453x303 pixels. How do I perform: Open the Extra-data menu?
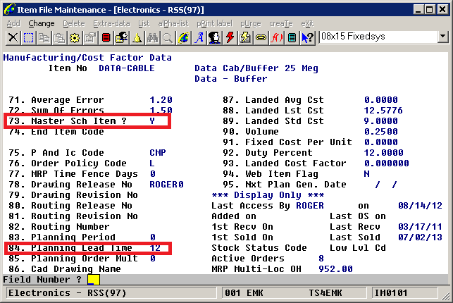click(111, 23)
